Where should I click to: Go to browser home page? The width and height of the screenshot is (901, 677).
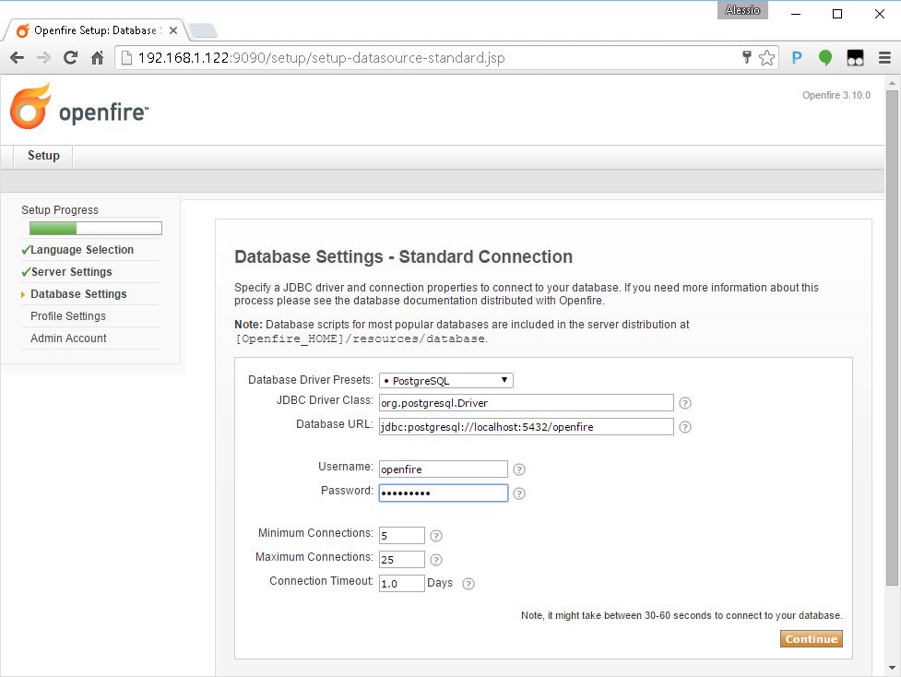97,58
